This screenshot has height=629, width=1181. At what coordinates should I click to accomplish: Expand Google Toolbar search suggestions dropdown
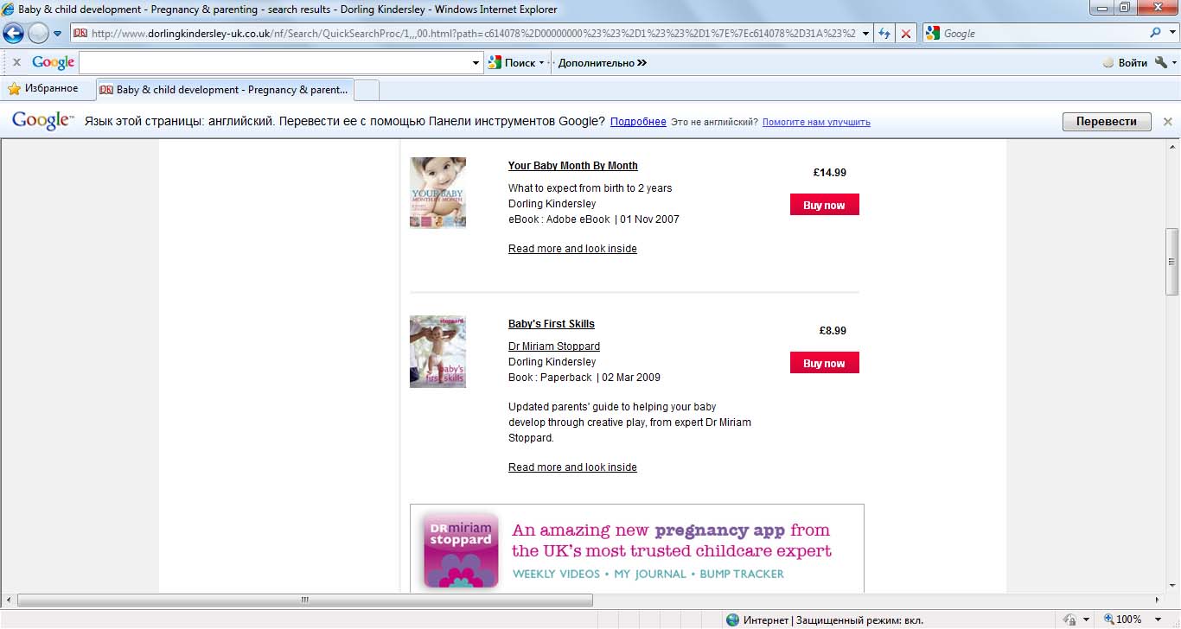tap(476, 62)
